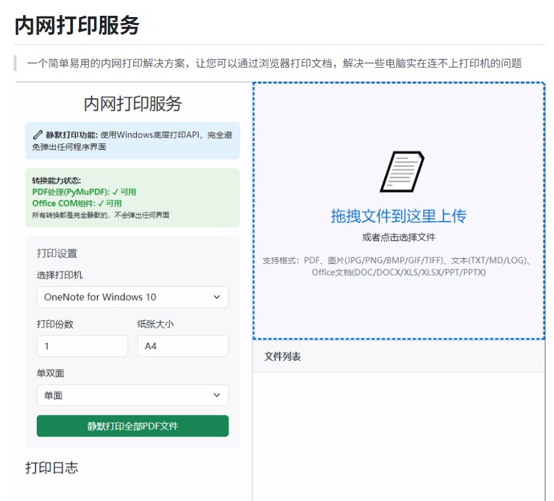
Task: Click PDF处理(PyMuPDF) status line
Action: [x=84, y=192]
